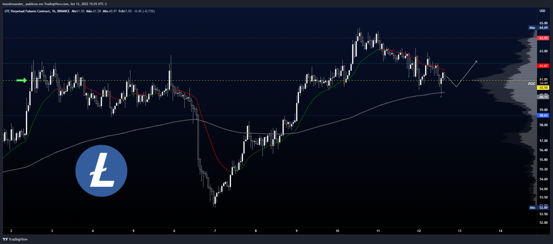Click the Mín 52.89 low marker
553x244 pixels.
539,207
